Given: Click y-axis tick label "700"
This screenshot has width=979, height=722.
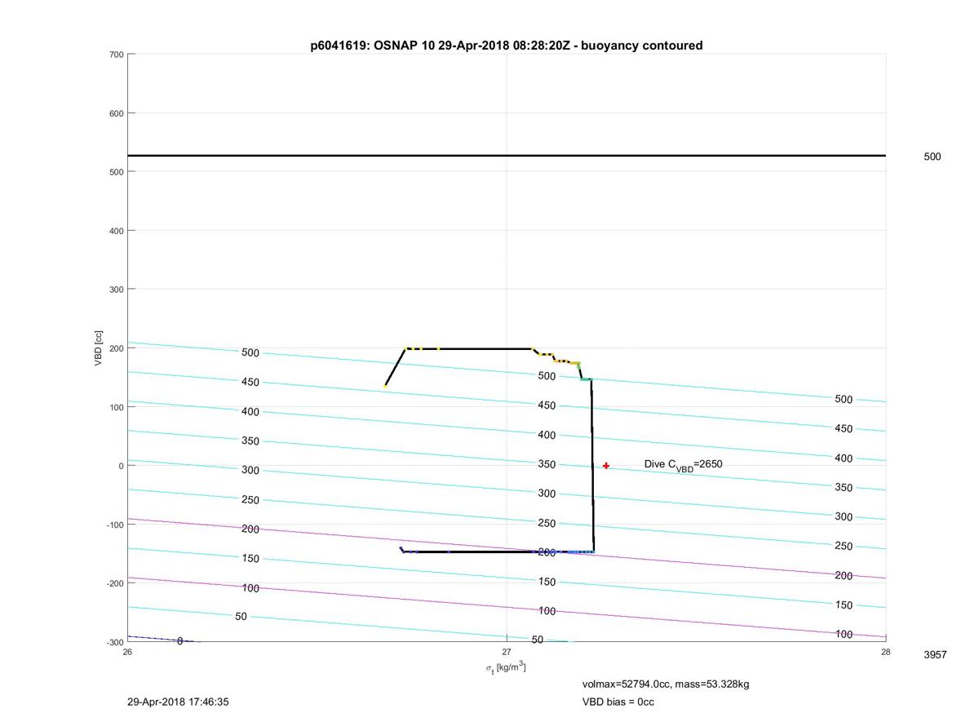Looking at the screenshot, I should 116,55.
